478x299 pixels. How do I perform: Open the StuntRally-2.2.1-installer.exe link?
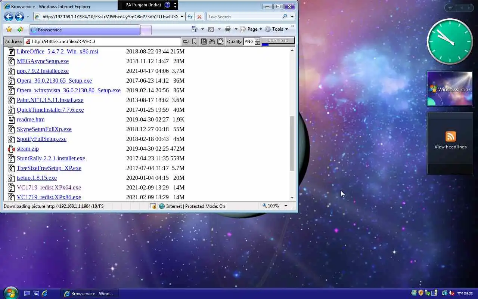click(51, 158)
